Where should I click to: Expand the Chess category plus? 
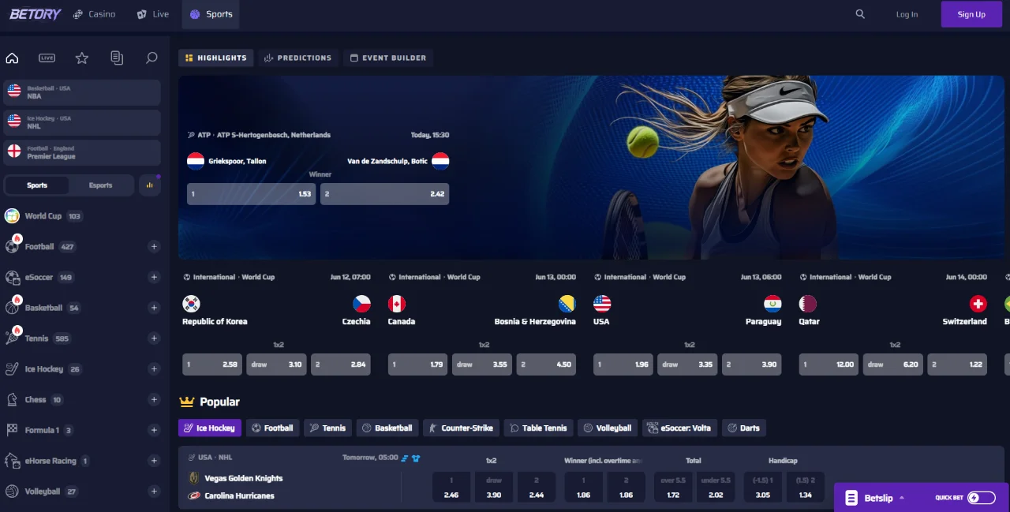[x=154, y=399]
